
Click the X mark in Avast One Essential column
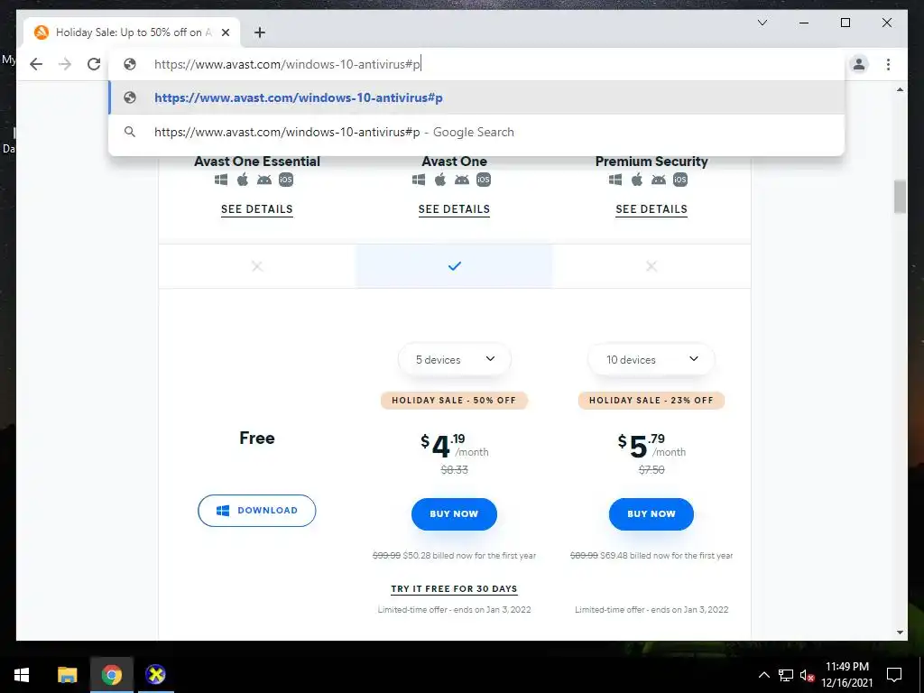(257, 266)
